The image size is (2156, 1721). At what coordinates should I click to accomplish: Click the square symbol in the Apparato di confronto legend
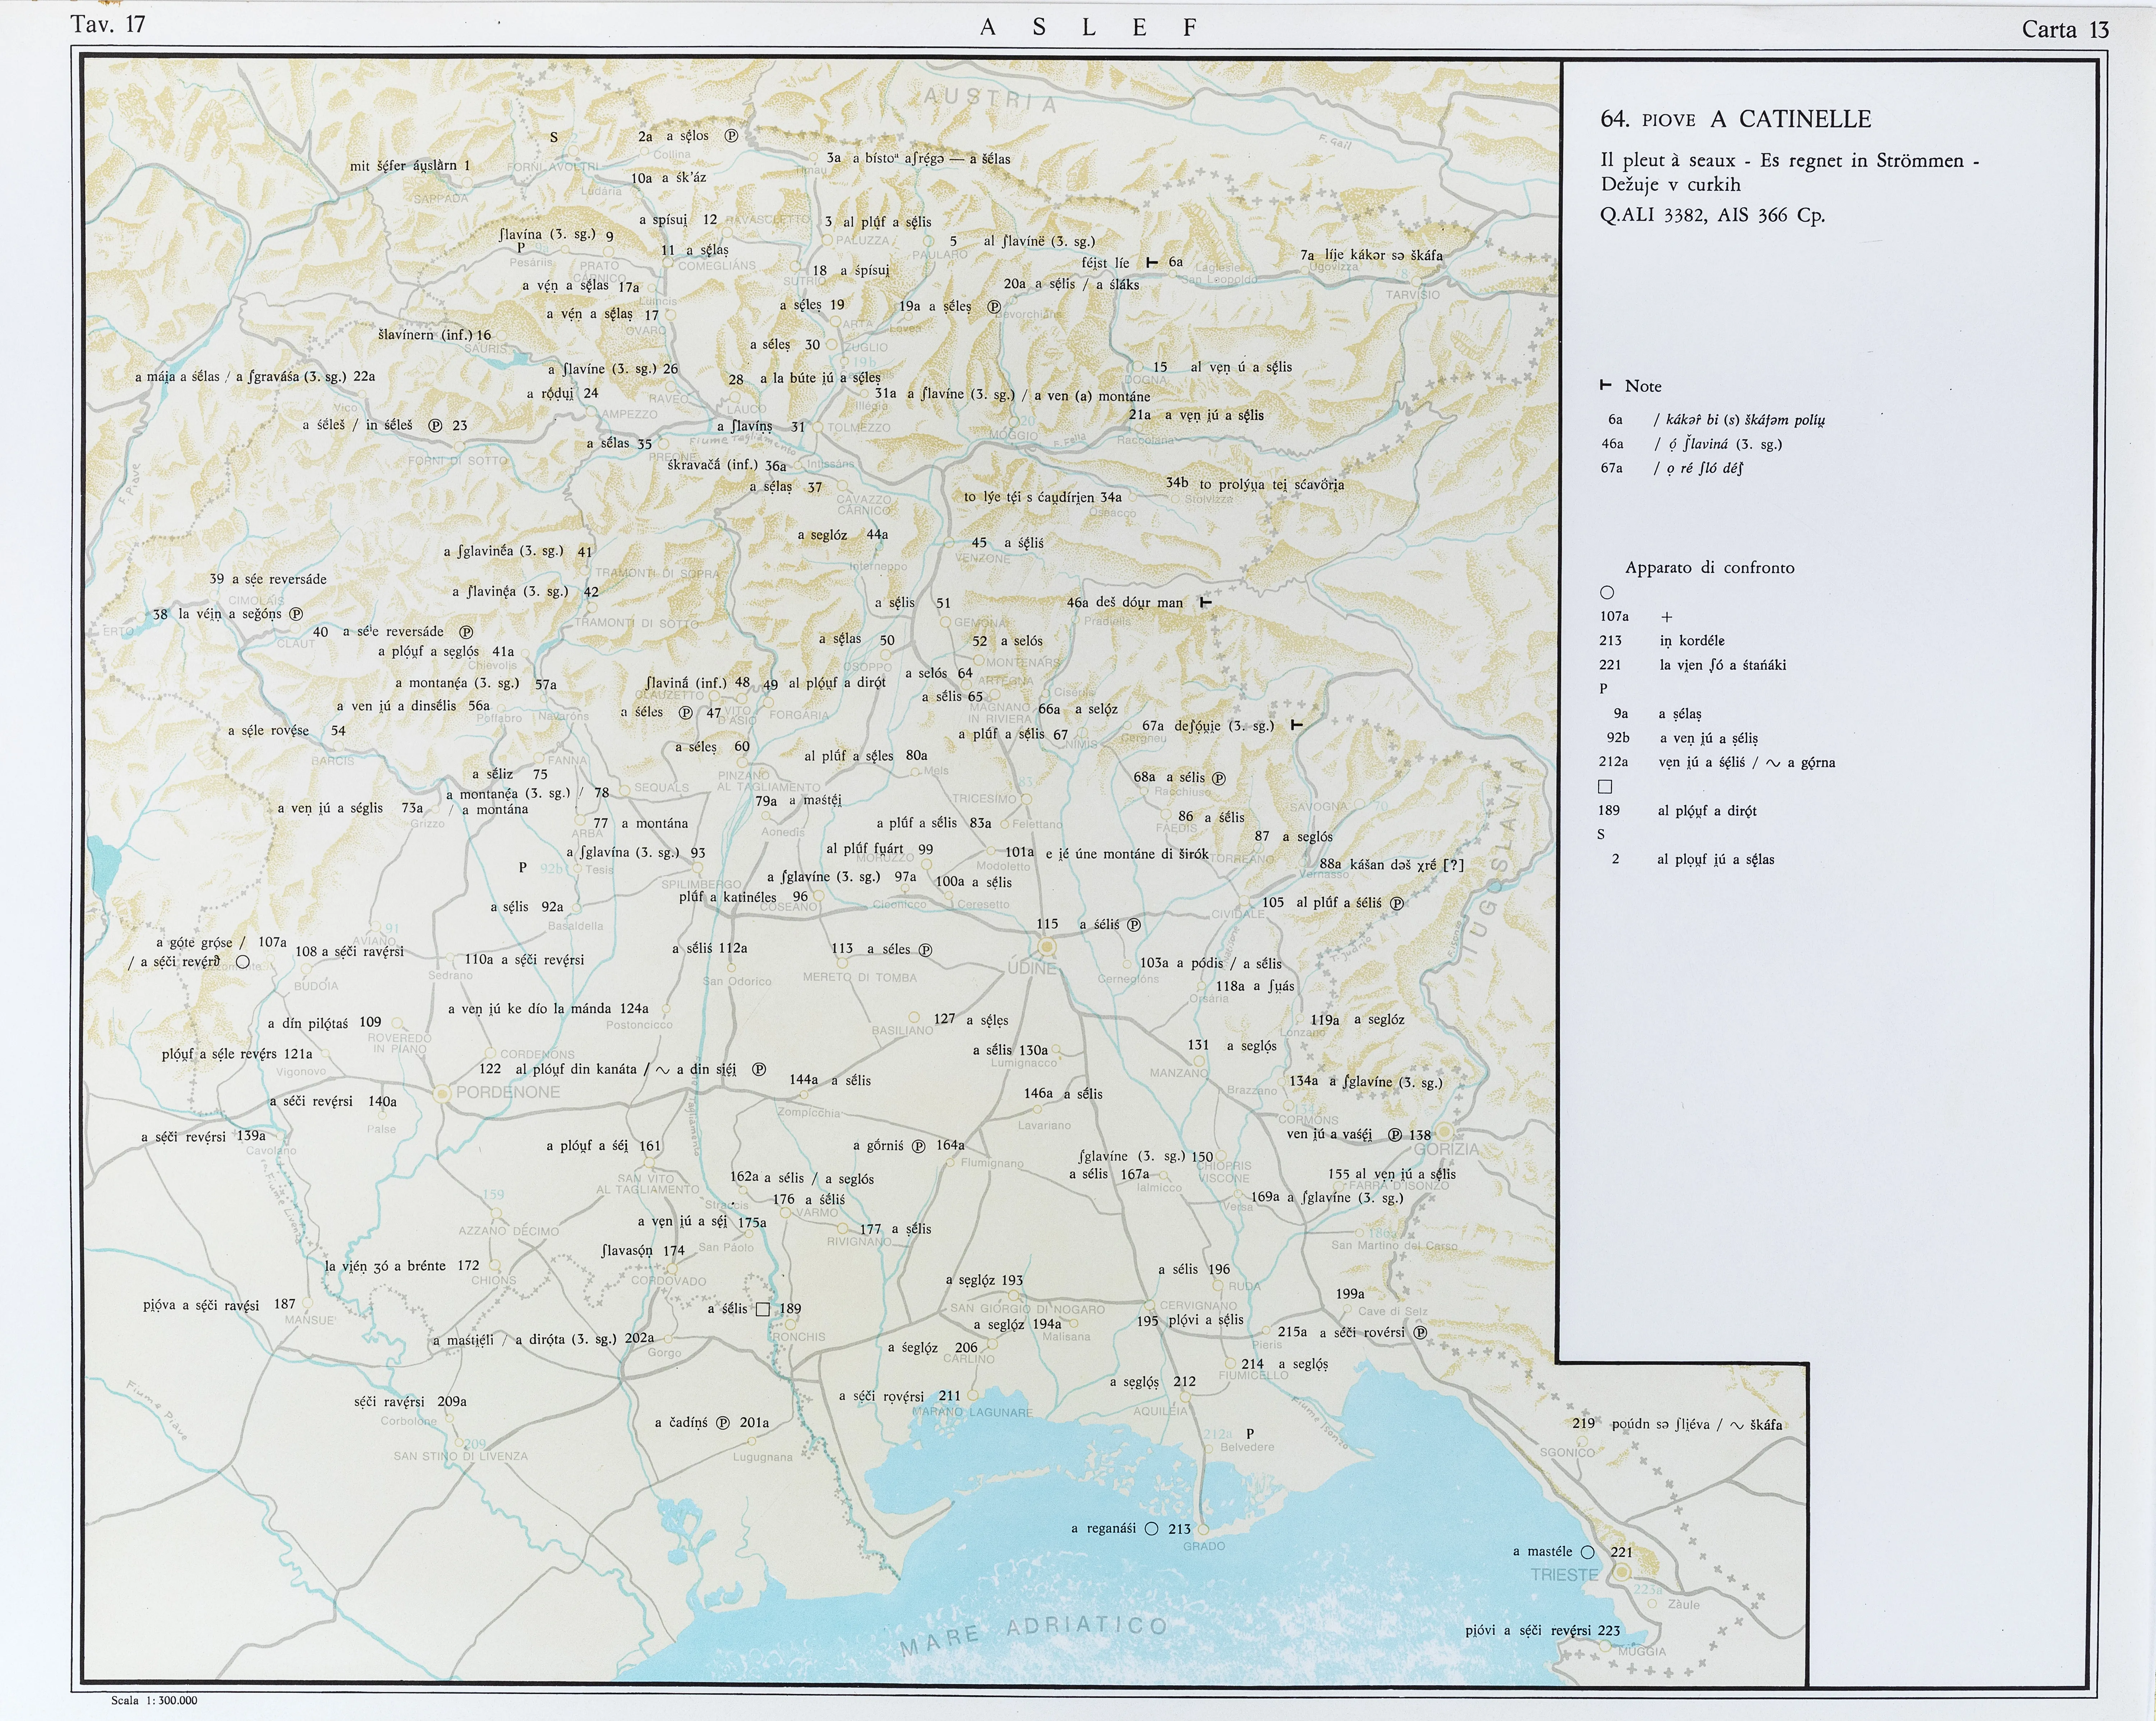pyautogui.click(x=1605, y=787)
